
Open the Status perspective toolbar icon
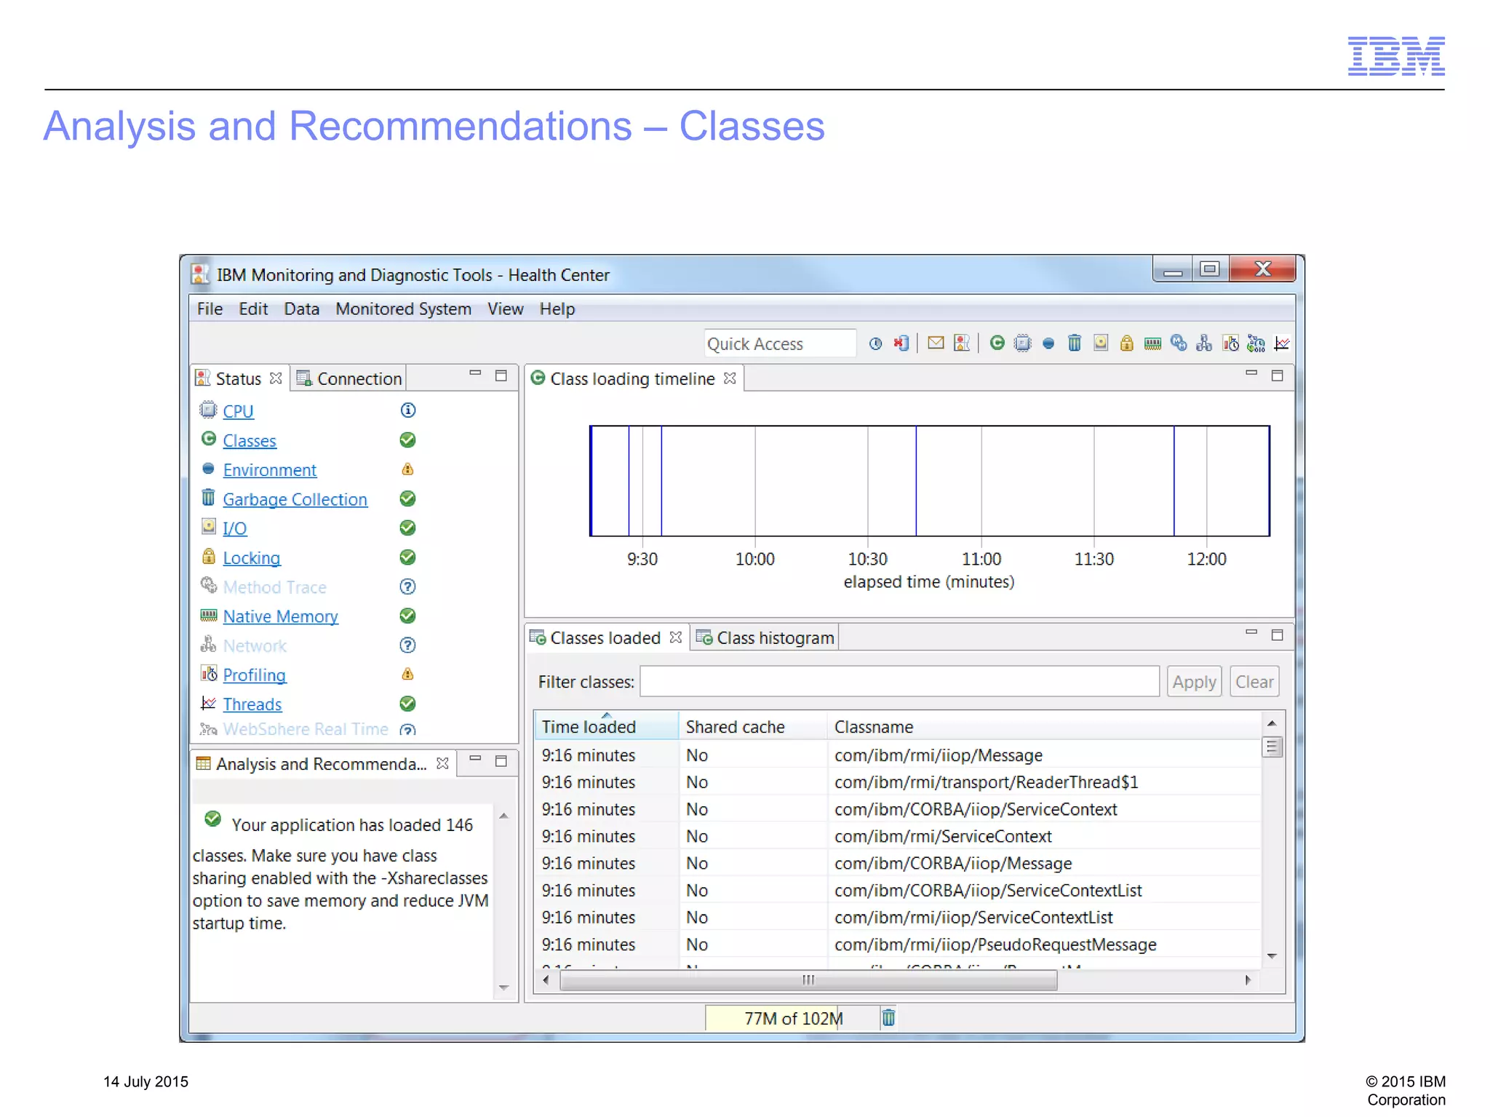point(962,343)
